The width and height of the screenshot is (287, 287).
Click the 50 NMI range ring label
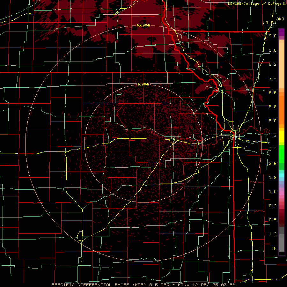coord(143,85)
